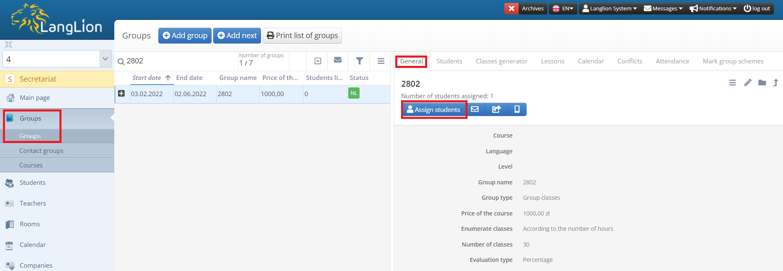Click the filter funnel icon

click(359, 61)
